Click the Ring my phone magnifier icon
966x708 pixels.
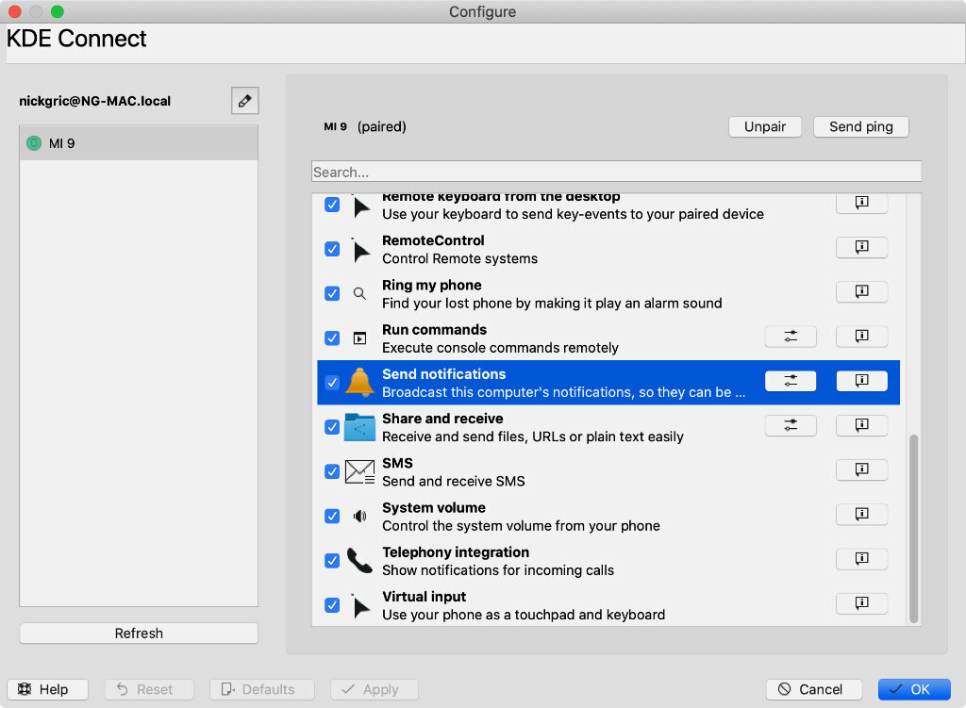359,293
